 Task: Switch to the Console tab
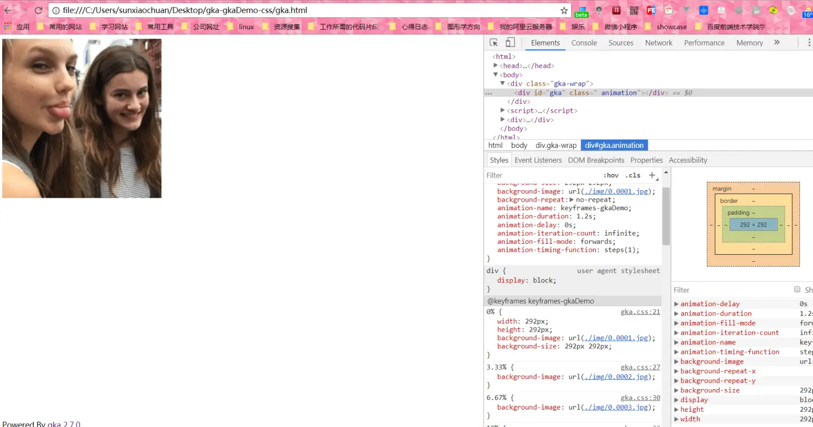point(584,43)
